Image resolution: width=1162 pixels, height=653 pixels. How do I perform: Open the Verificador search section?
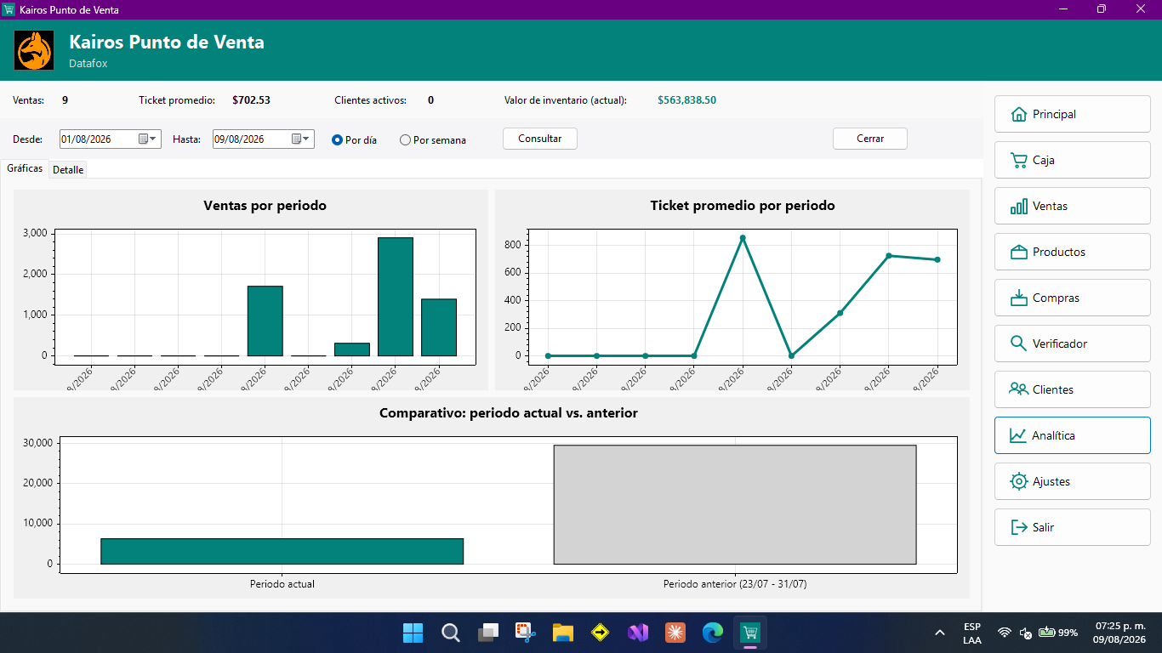click(1072, 344)
